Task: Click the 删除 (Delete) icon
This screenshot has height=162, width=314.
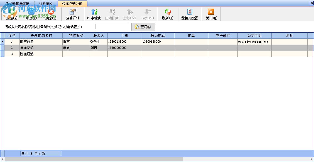Action: (x=50, y=14)
